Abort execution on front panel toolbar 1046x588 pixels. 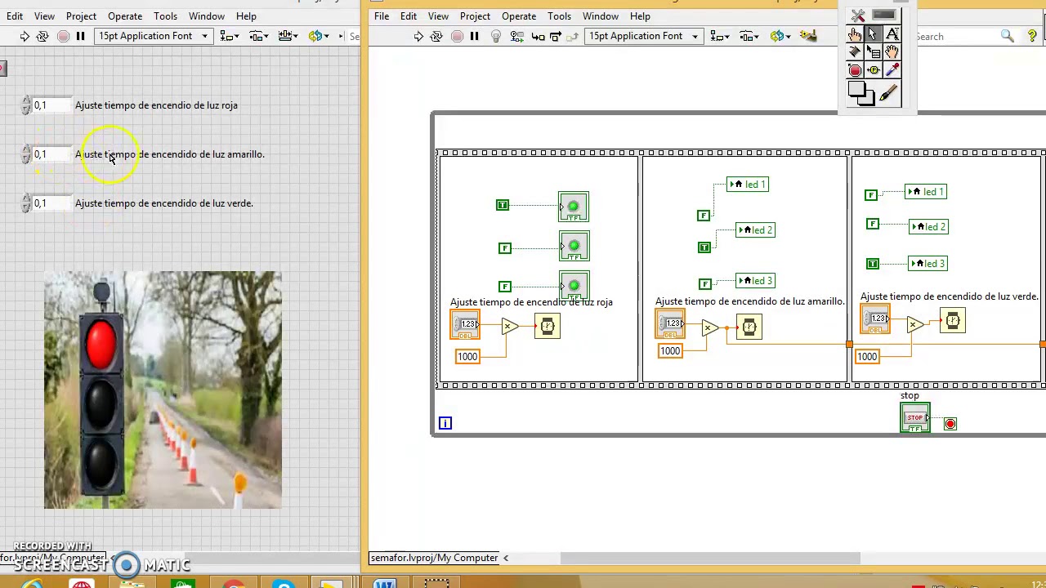[63, 36]
